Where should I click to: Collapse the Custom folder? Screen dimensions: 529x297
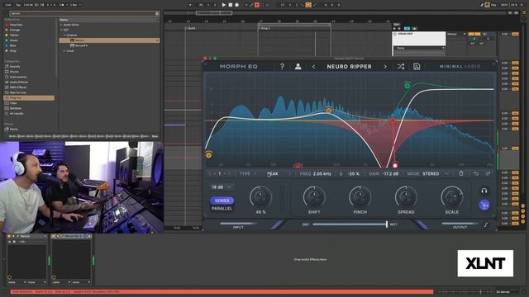click(64, 35)
